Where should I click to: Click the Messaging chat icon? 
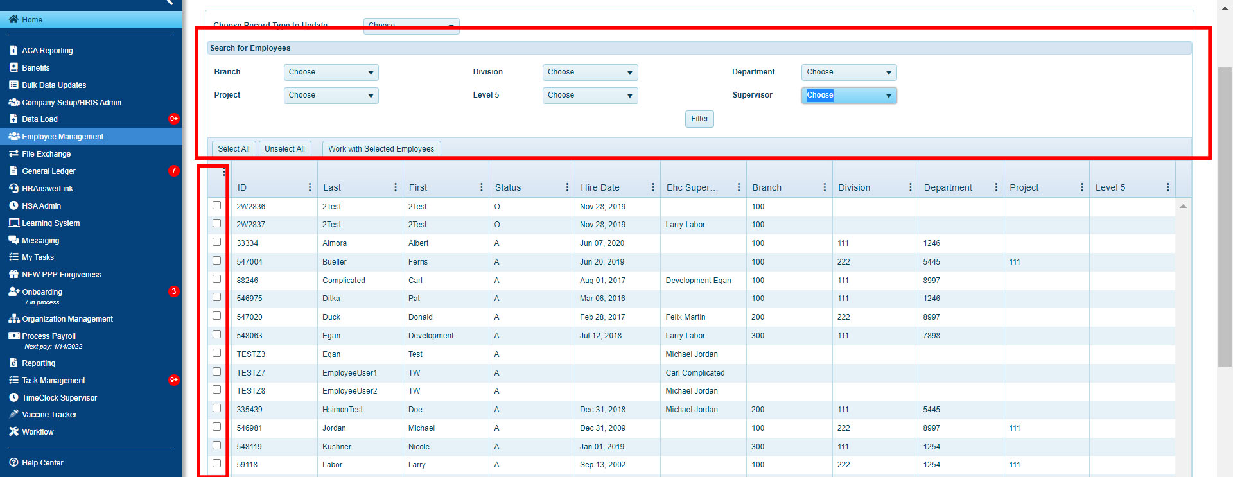click(14, 240)
